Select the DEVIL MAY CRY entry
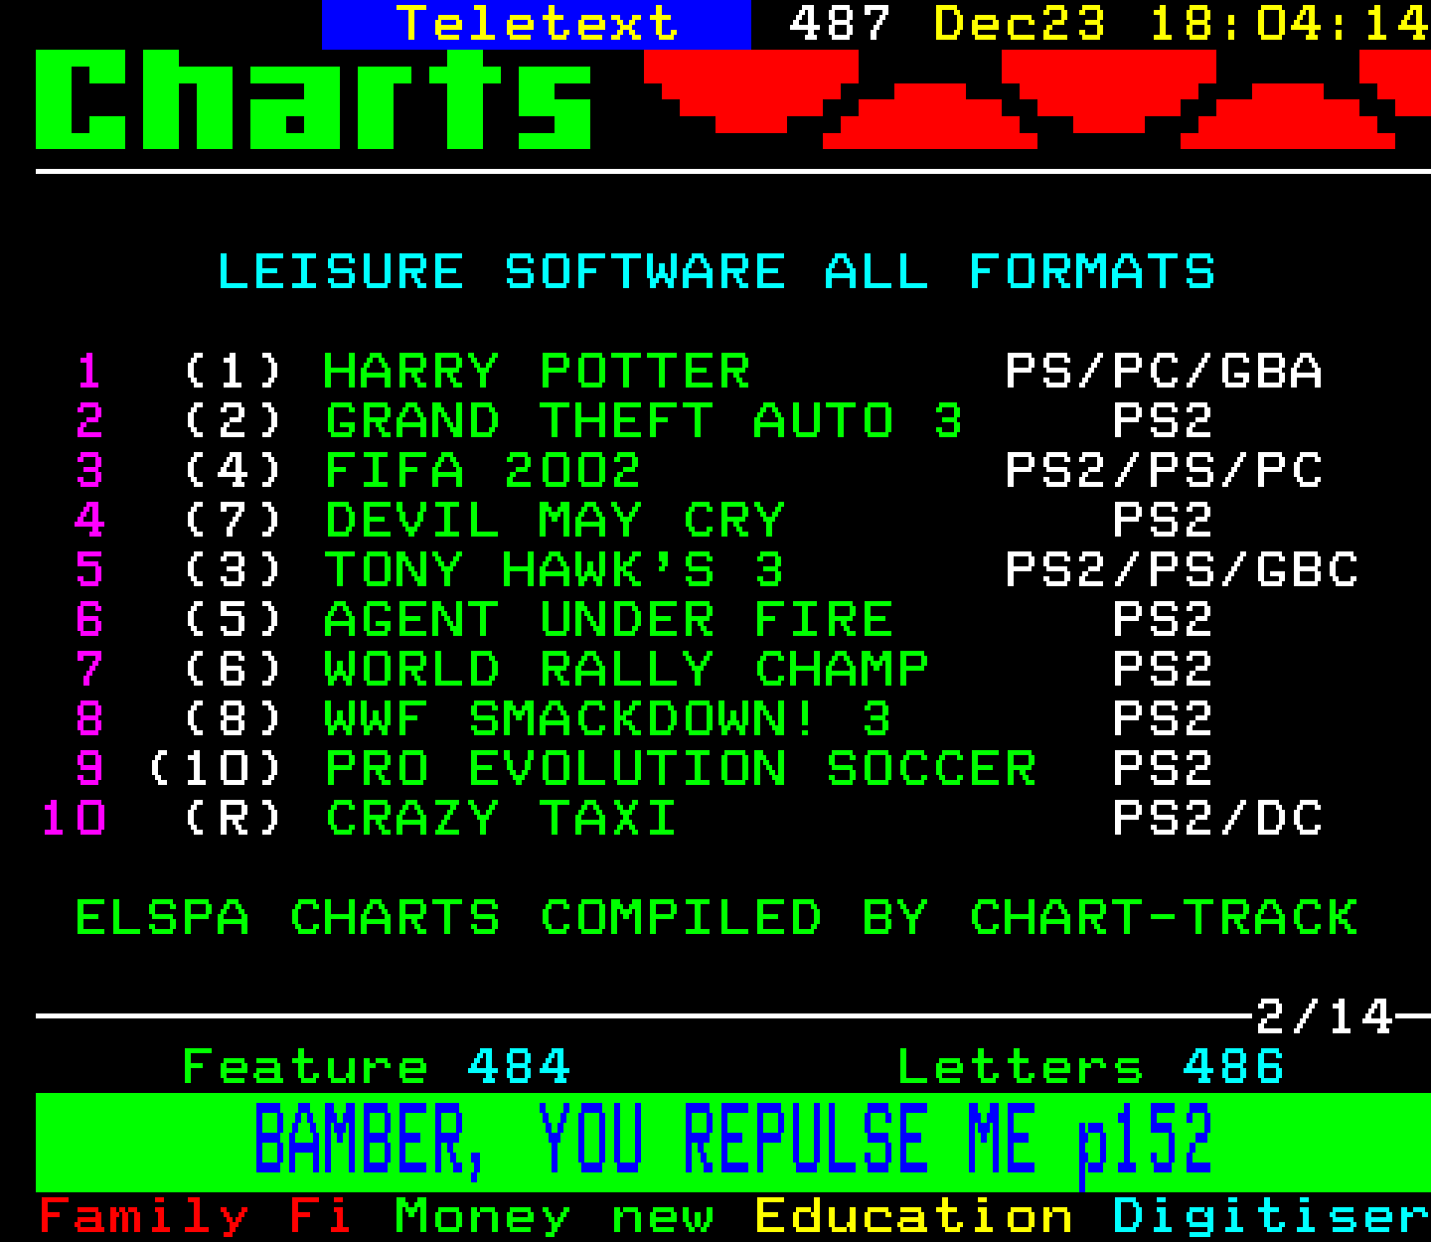 click(x=555, y=520)
